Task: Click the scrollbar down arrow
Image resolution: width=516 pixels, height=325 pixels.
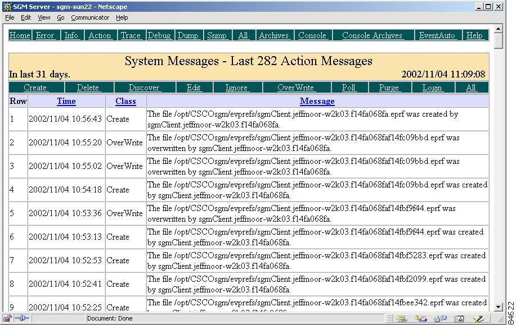Action: pos(498,307)
